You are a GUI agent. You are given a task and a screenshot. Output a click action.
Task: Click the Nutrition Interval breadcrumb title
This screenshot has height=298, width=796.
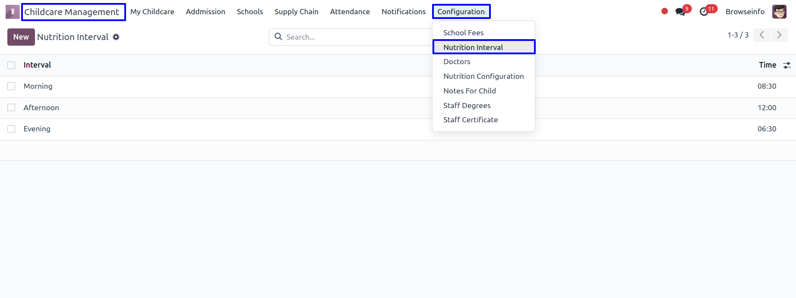tap(73, 37)
